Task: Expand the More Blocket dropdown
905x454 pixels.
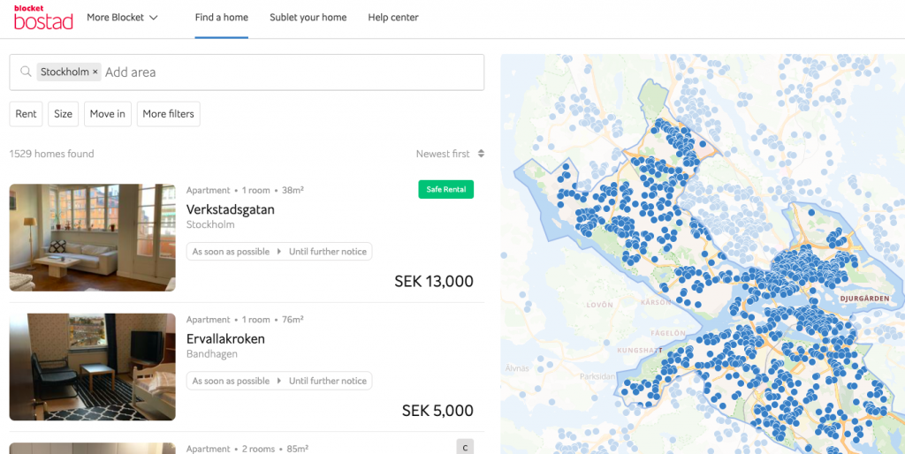Action: click(122, 18)
